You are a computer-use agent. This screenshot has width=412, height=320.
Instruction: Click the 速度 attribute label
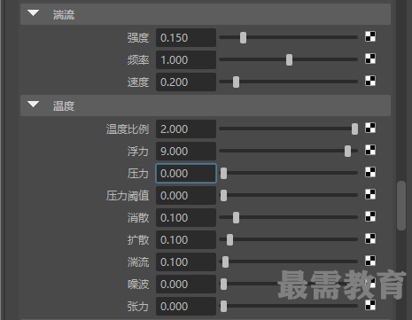(x=138, y=82)
